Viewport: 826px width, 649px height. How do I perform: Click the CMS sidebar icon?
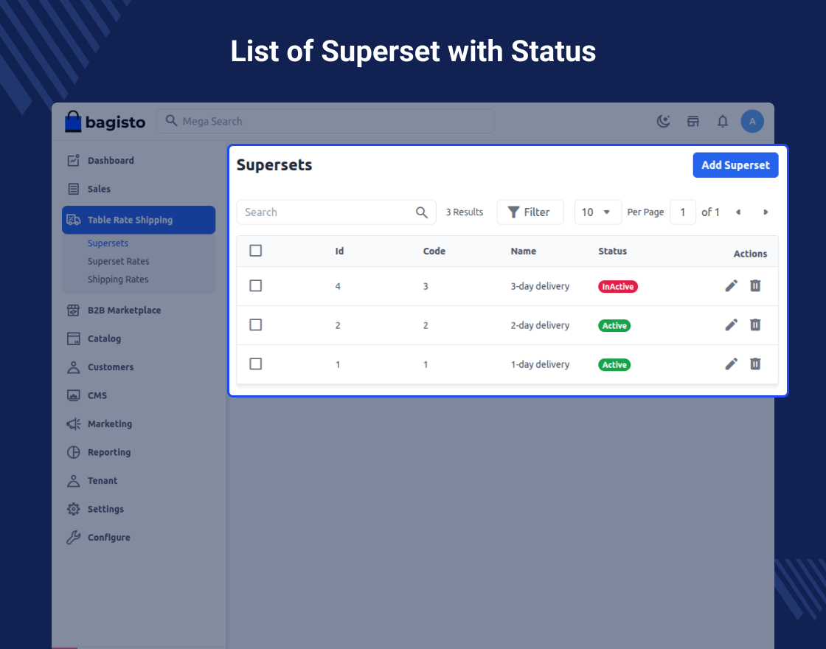[x=73, y=395]
